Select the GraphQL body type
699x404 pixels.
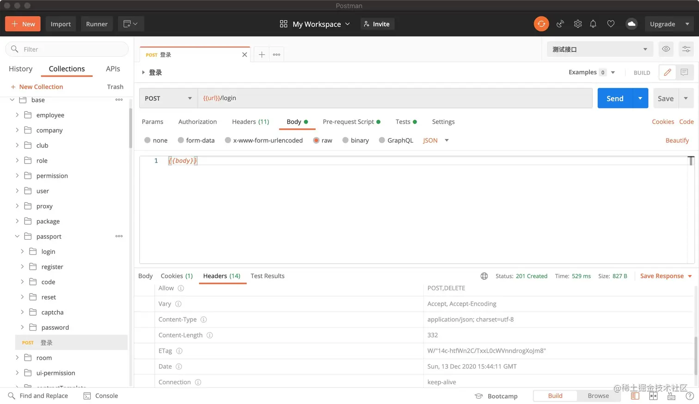point(382,140)
